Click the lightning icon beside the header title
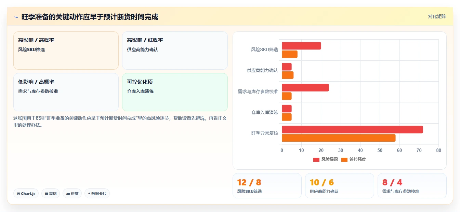 [x=16, y=17]
